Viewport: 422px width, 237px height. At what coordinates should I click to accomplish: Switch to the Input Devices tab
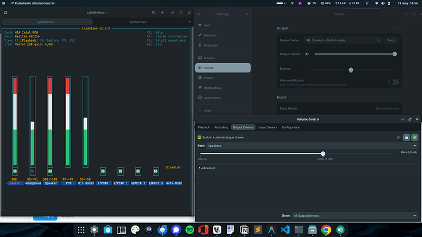click(267, 127)
